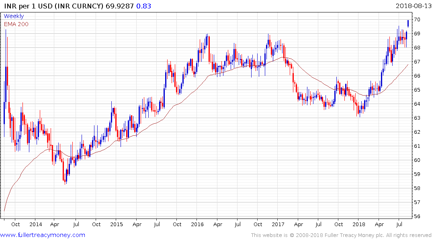Click the copyright notice text
This screenshot has height=241, width=432.
pyautogui.click(x=341, y=235)
